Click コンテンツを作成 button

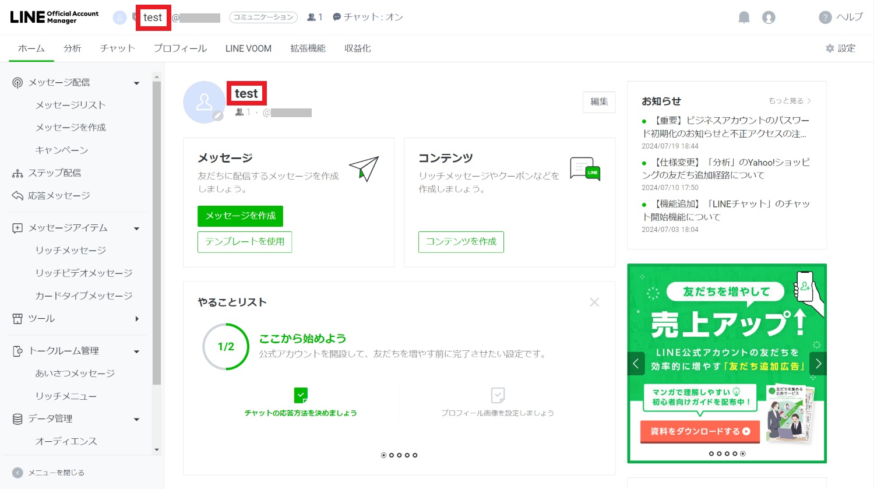461,242
